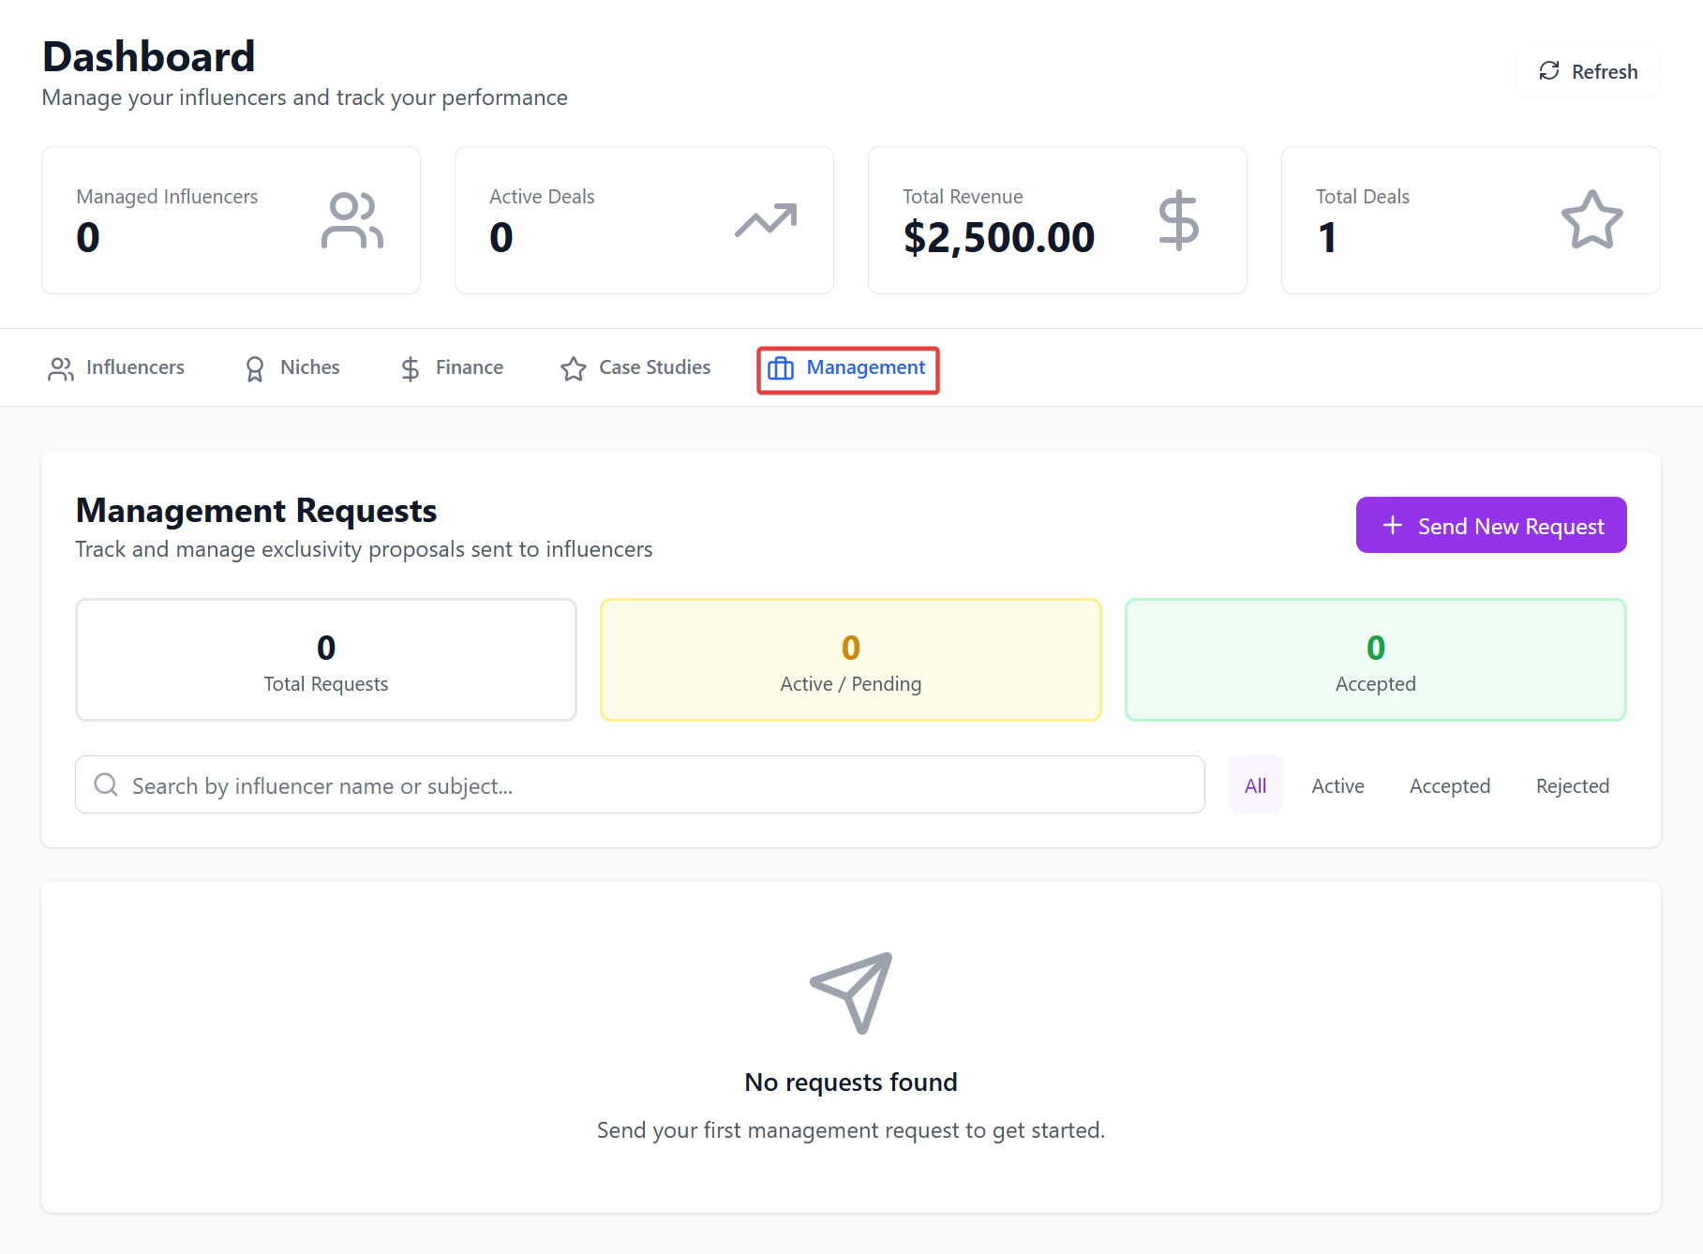
Task: Filter requests by Active
Action: [1337, 785]
